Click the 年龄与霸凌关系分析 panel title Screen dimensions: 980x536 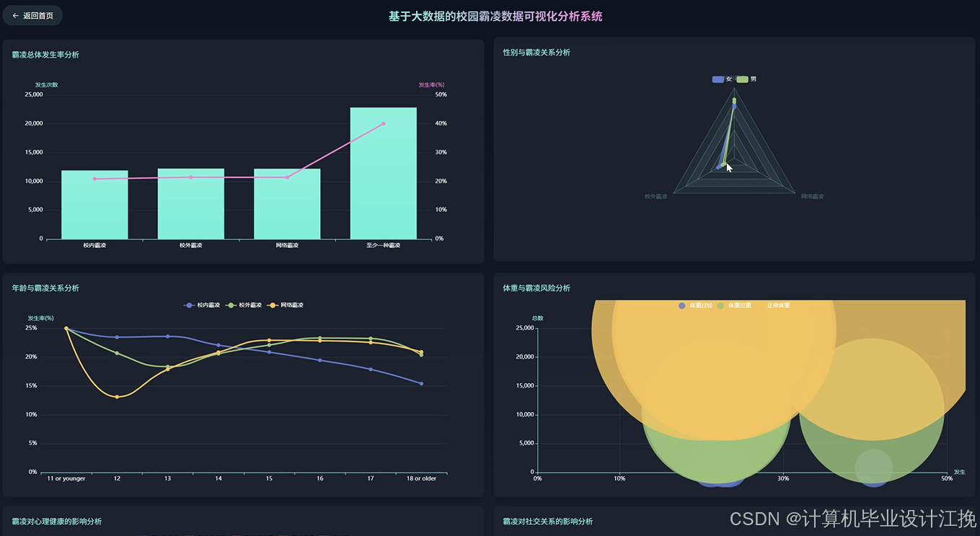coord(45,288)
